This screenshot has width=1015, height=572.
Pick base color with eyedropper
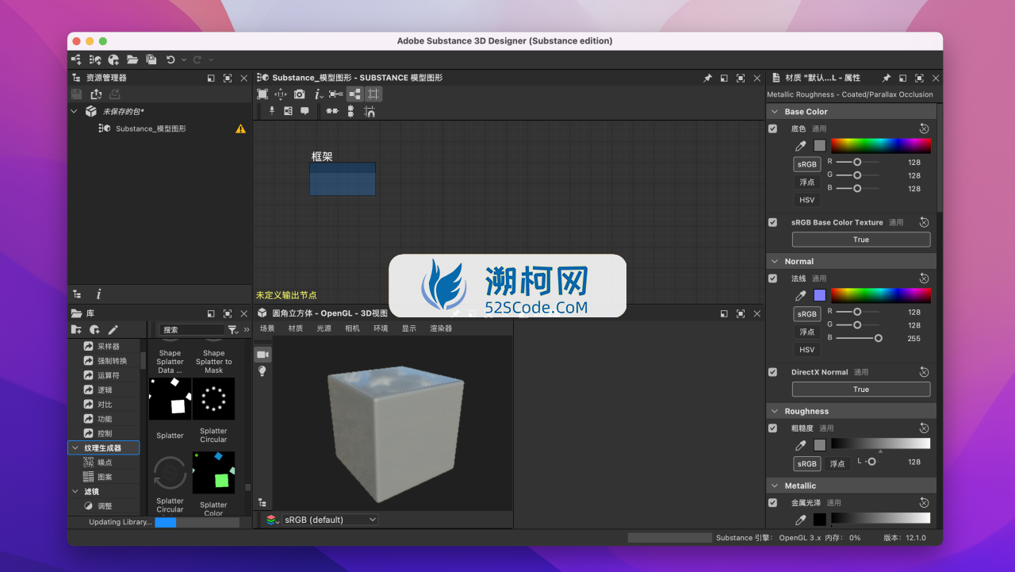[x=801, y=146]
